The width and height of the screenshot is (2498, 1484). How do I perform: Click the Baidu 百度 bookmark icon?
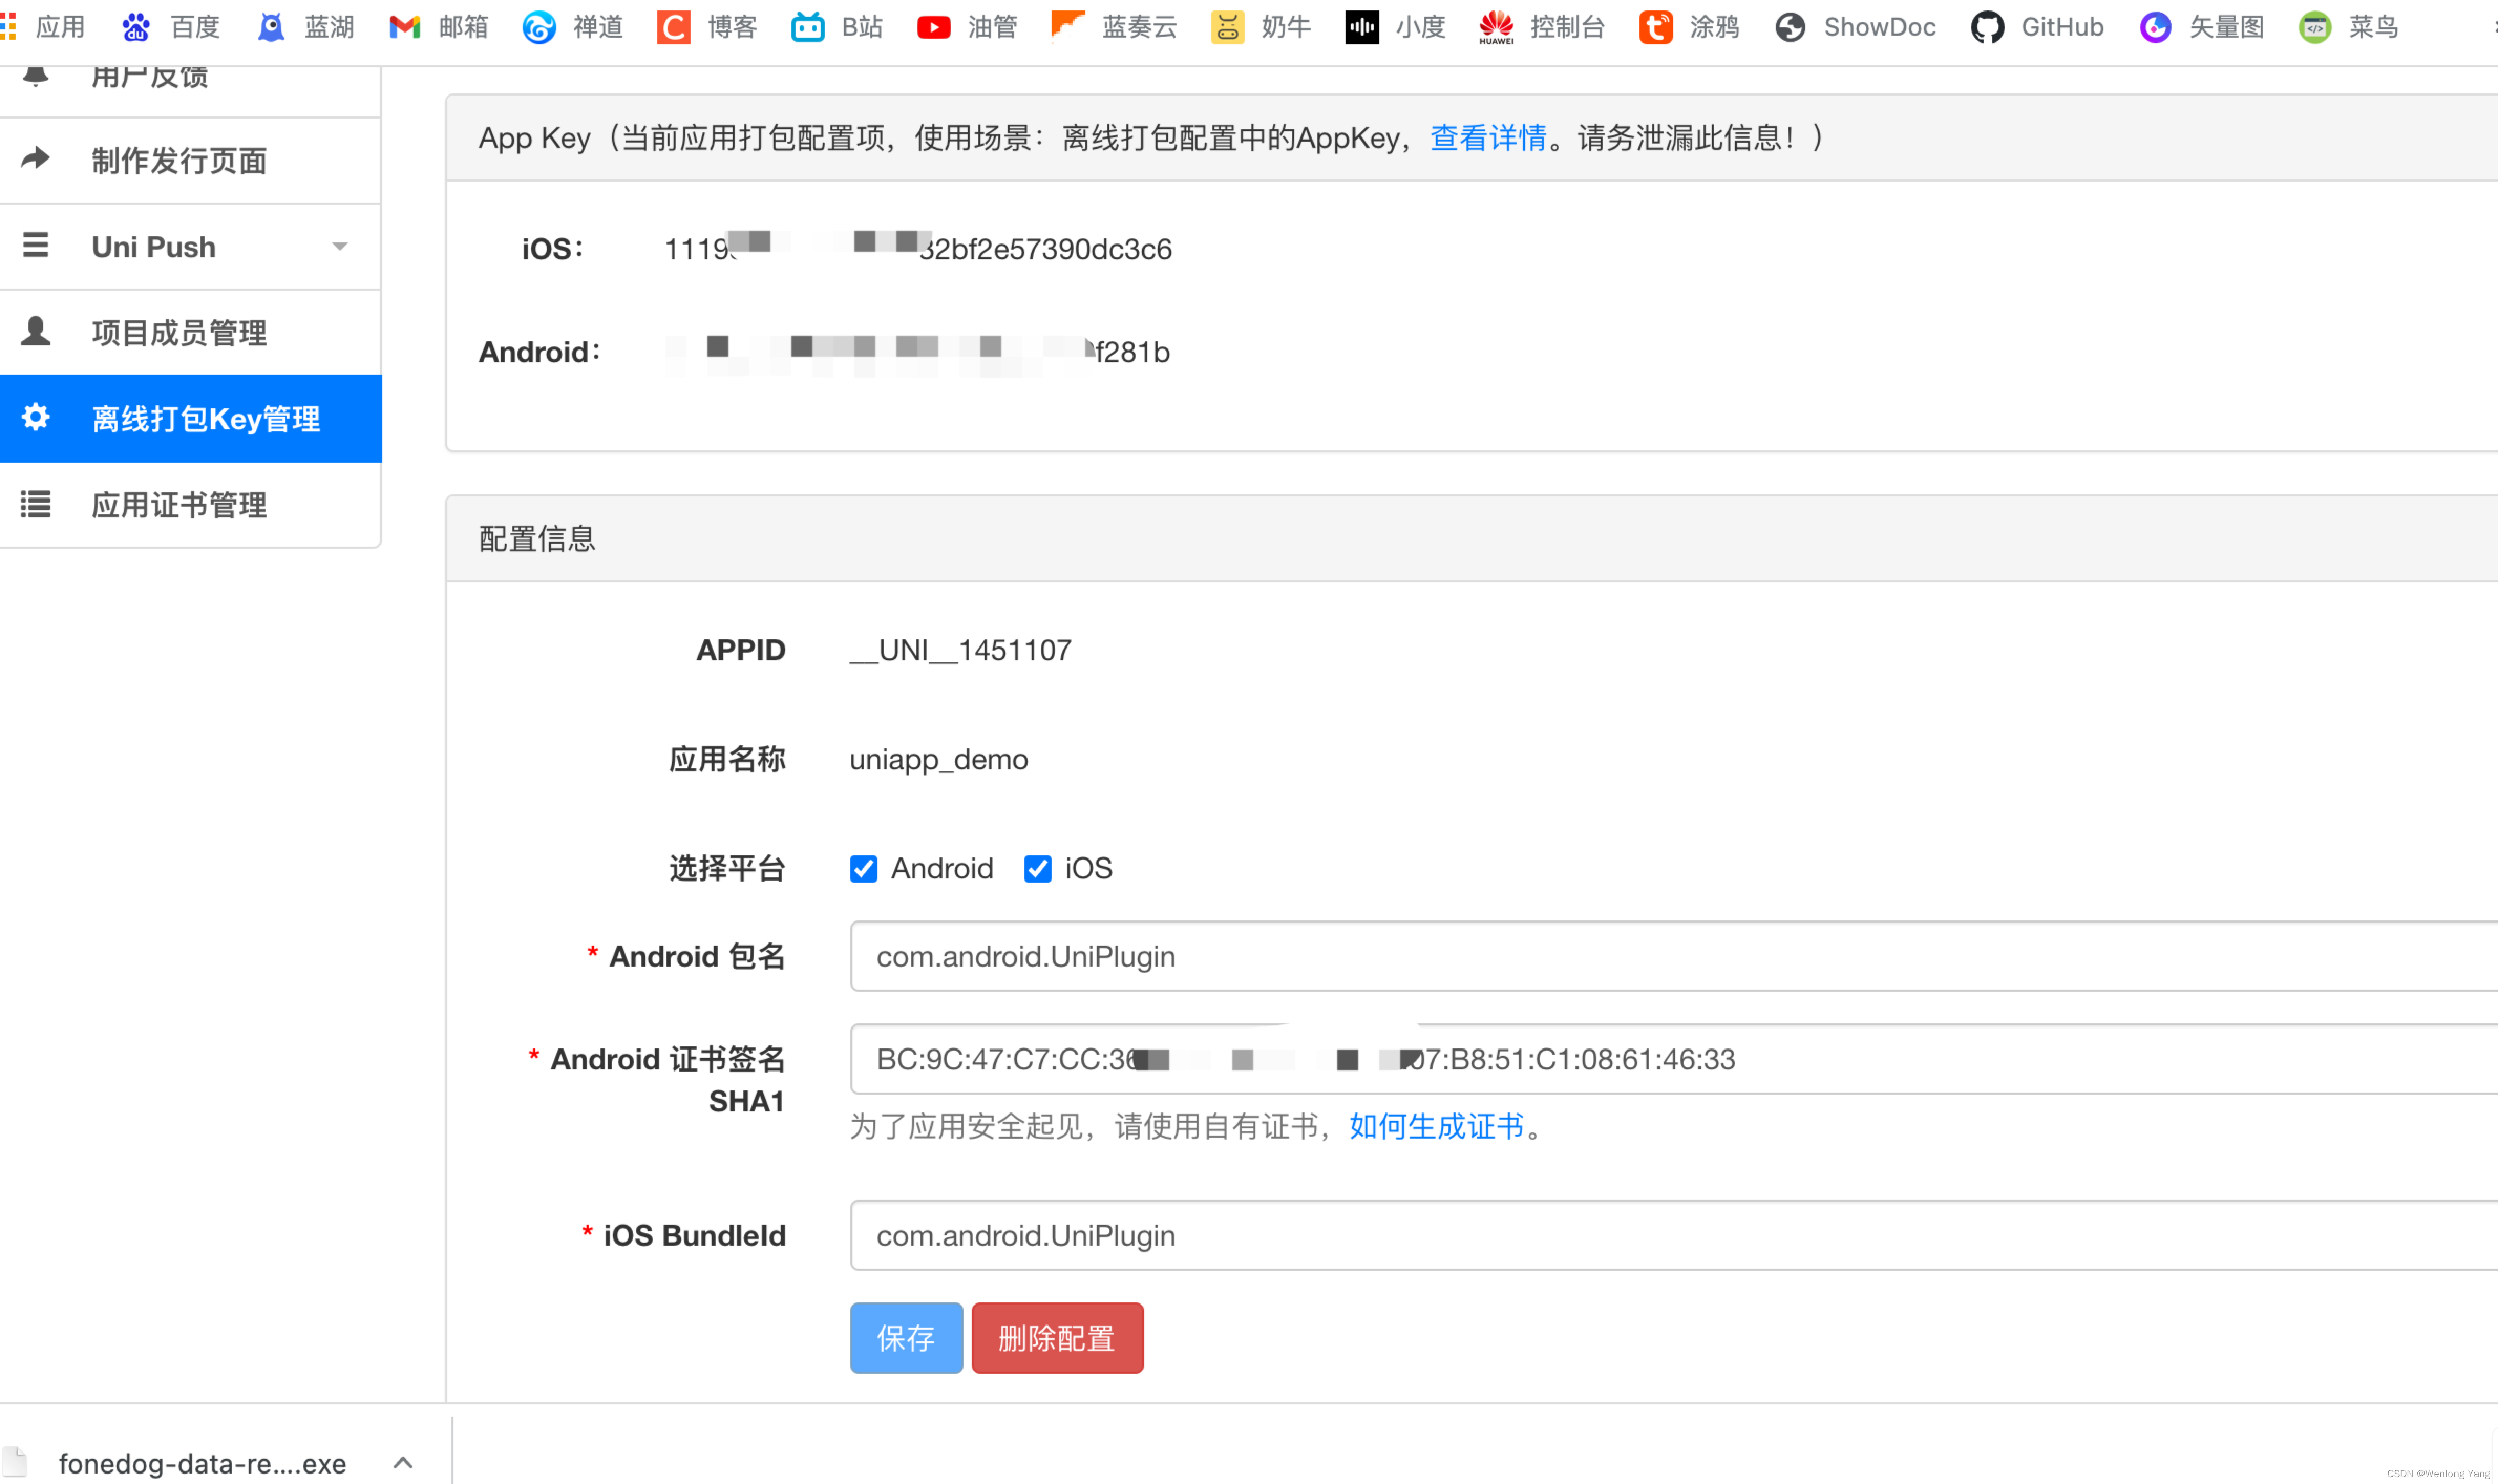point(136,27)
